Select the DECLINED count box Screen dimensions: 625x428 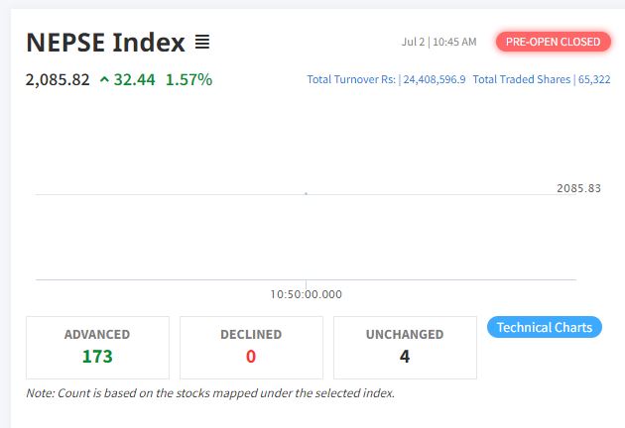point(251,347)
